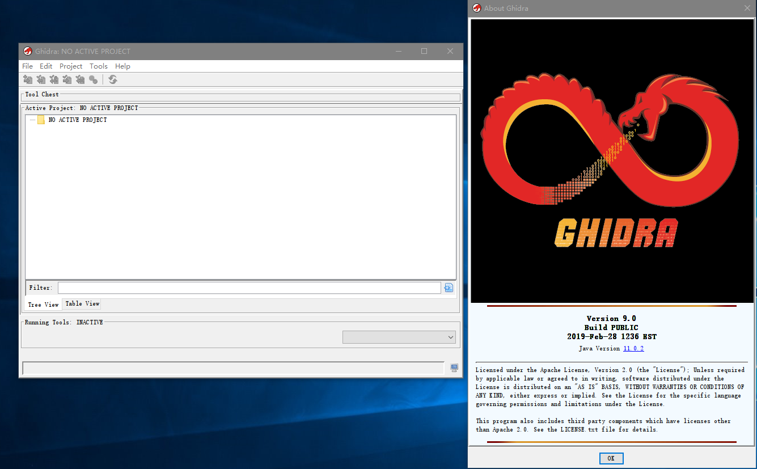This screenshot has width=757, height=469.
Task: Click into the Filter text field
Action: point(249,288)
